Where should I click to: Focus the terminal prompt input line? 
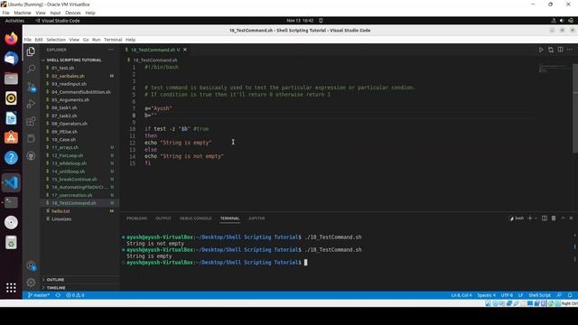[305, 263]
